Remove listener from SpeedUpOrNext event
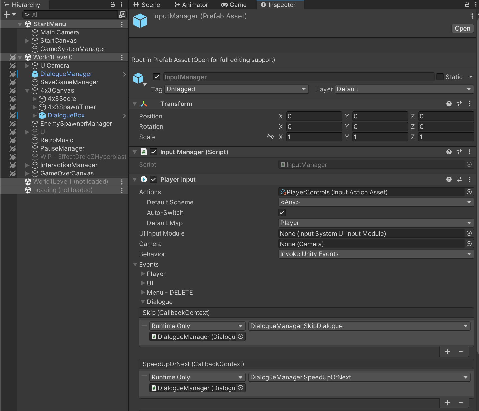Image resolution: width=479 pixels, height=411 pixels. (x=461, y=403)
